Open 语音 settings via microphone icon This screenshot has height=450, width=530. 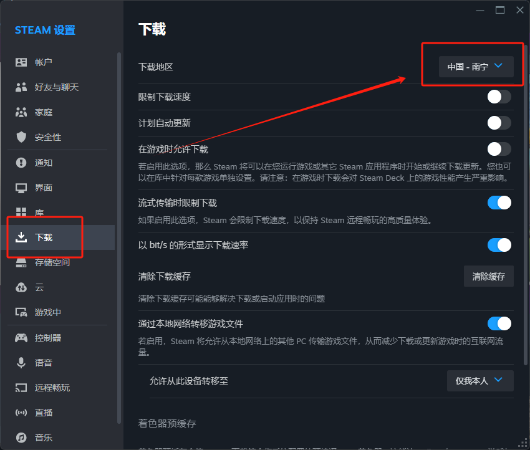(x=20, y=362)
